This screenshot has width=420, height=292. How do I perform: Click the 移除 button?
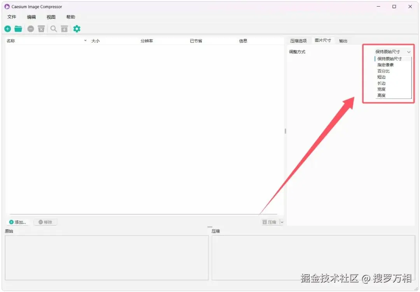click(45, 222)
